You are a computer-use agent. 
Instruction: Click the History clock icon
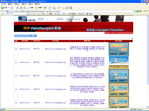point(45,8)
